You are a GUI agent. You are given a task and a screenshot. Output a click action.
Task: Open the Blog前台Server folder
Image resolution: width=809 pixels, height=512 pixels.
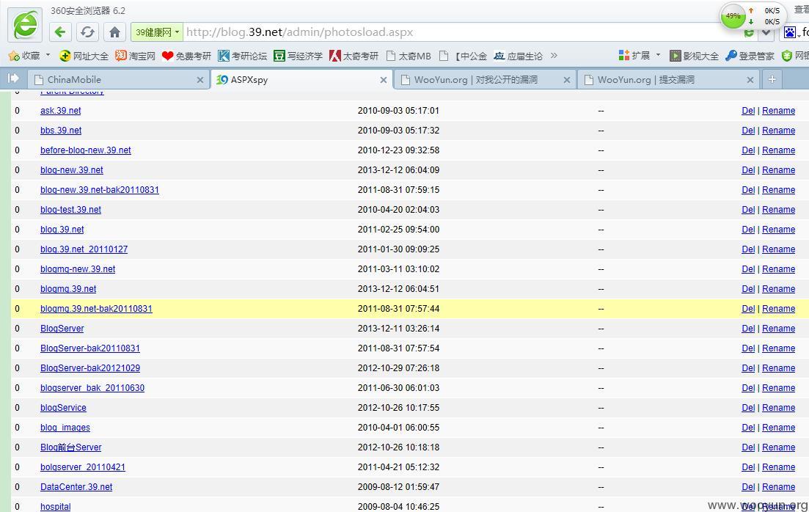pyautogui.click(x=70, y=447)
